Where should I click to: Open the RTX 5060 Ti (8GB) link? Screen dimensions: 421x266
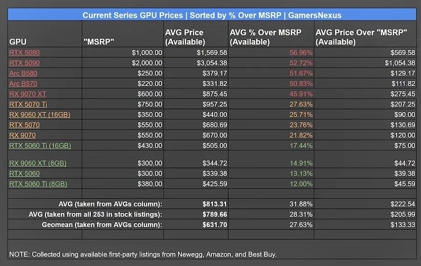[x=38, y=184]
